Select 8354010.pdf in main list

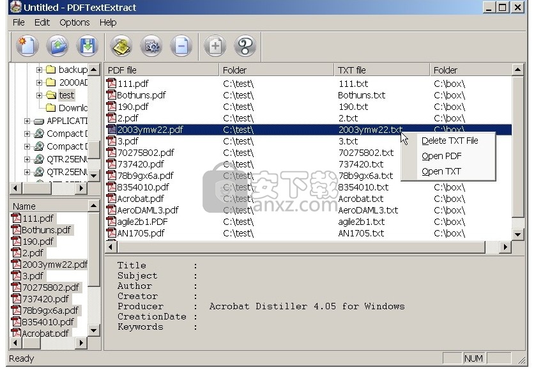(x=143, y=187)
